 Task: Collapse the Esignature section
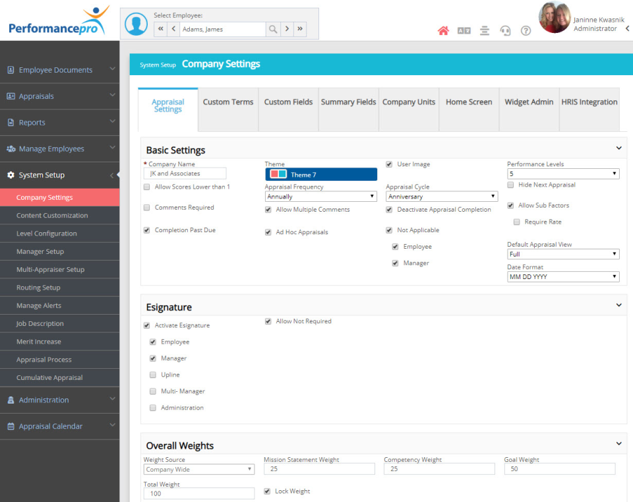(x=618, y=305)
